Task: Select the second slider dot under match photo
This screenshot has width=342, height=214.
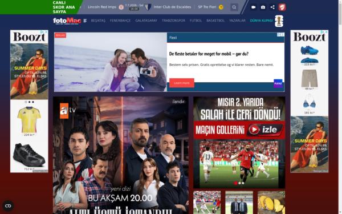Action: pyautogui.click(x=239, y=183)
